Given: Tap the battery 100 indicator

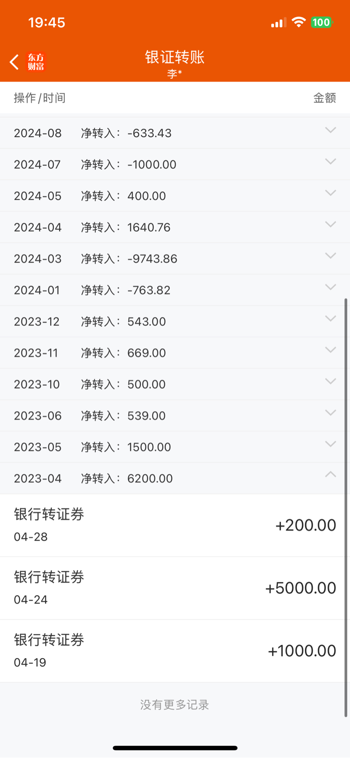Looking at the screenshot, I should [x=321, y=22].
